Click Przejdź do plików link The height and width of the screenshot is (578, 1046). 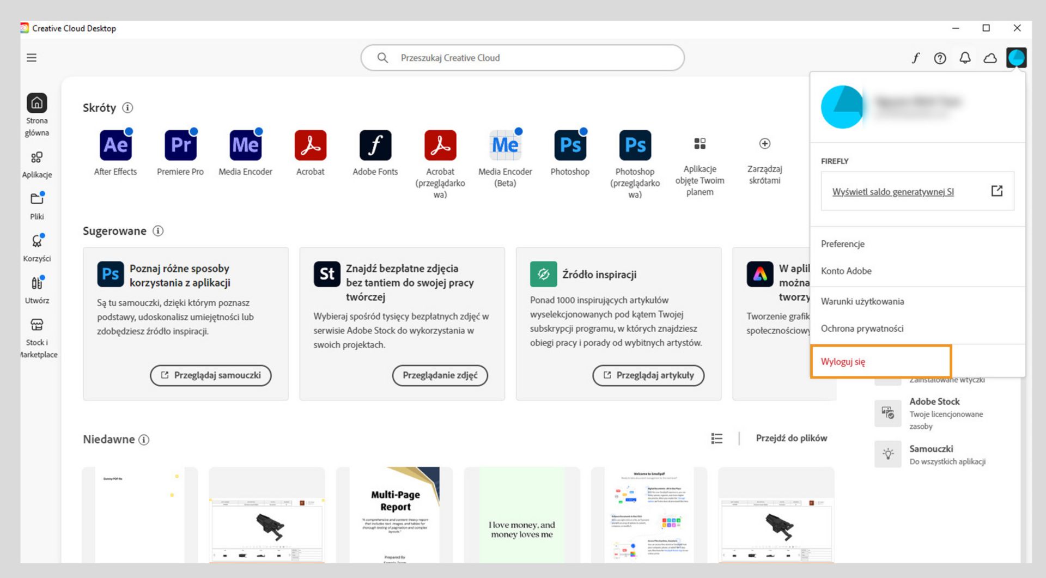point(792,439)
